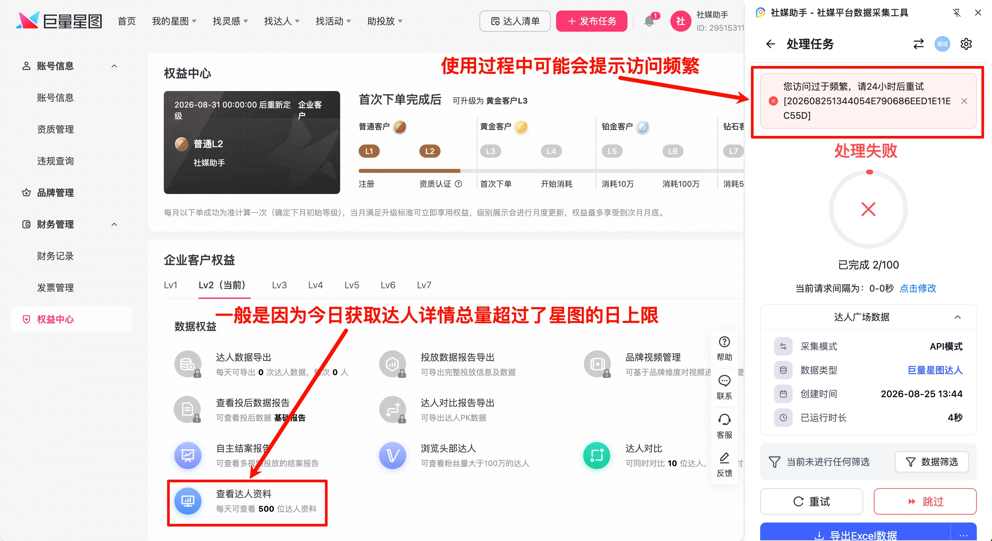The image size is (992, 541).
Task: Switch to the Lv3 tab
Action: [279, 285]
